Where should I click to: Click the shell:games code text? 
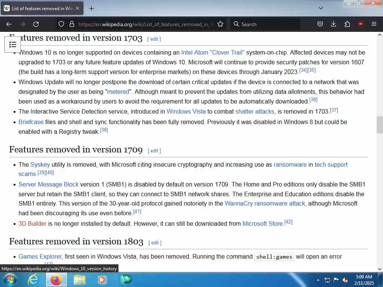pyautogui.click(x=274, y=257)
